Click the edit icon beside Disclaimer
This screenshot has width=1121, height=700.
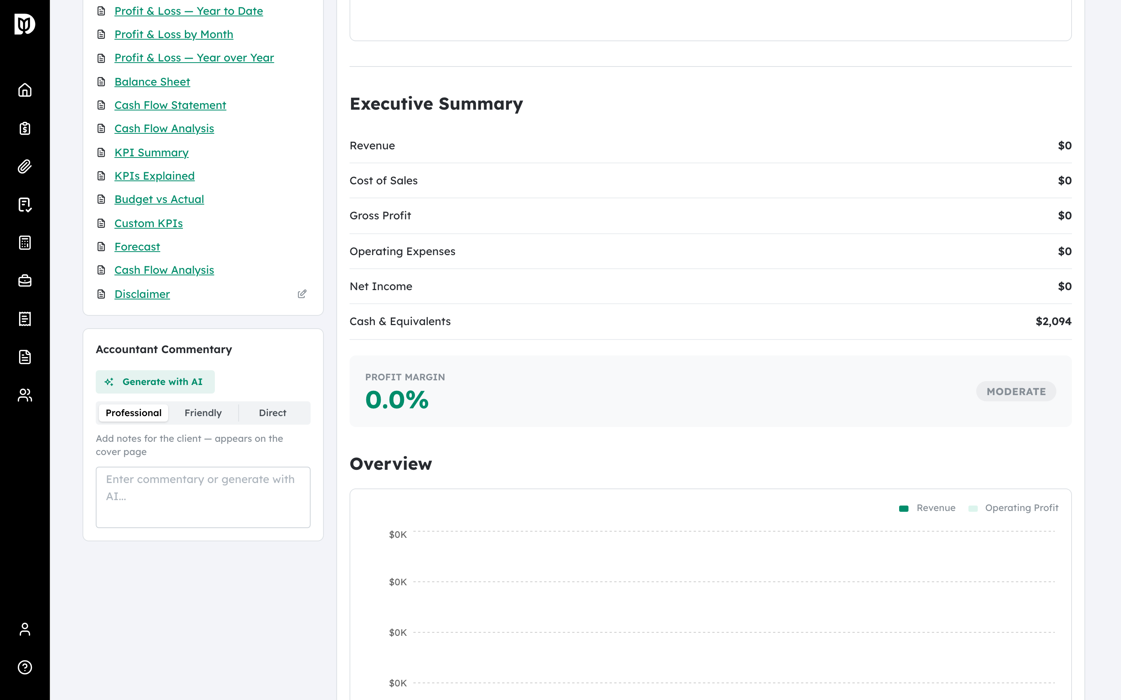click(x=302, y=294)
